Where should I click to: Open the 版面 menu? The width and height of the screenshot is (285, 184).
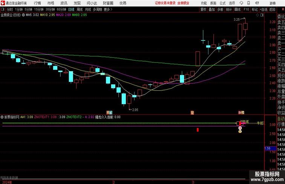(213, 3)
